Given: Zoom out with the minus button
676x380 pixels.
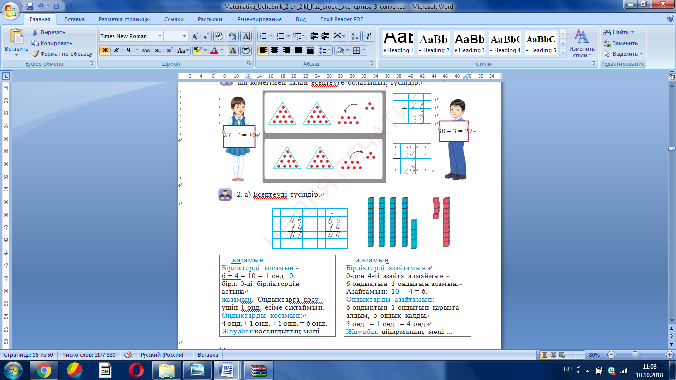Looking at the screenshot, I should pos(611,355).
